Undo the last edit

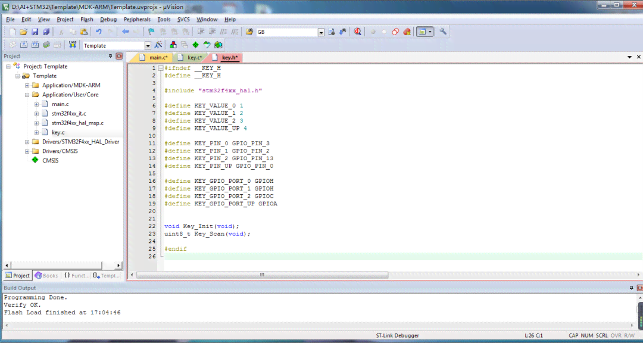pyautogui.click(x=98, y=32)
